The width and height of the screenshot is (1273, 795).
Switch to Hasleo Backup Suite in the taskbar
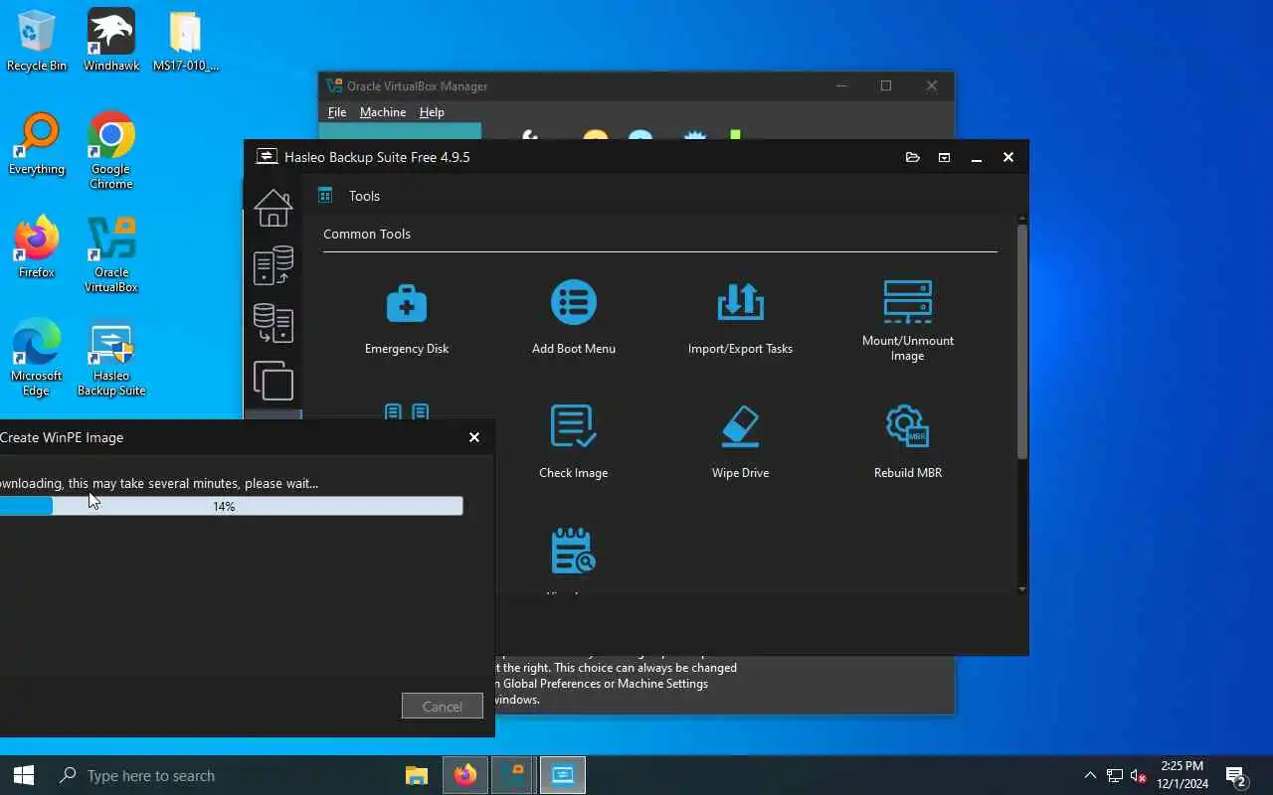coord(563,775)
